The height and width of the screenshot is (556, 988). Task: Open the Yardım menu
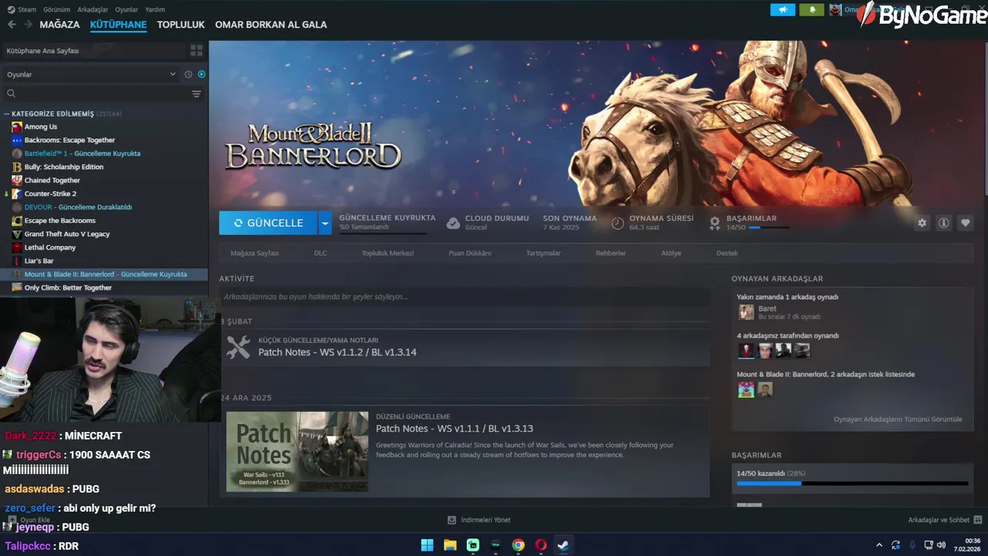[155, 9]
